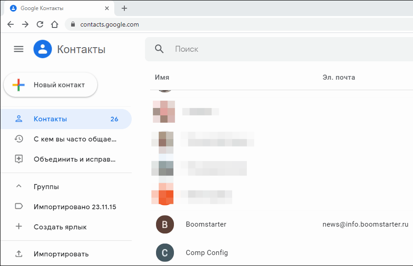Collapse the Группы section chevron
Image resolution: width=413 pixels, height=266 pixels.
point(19,186)
